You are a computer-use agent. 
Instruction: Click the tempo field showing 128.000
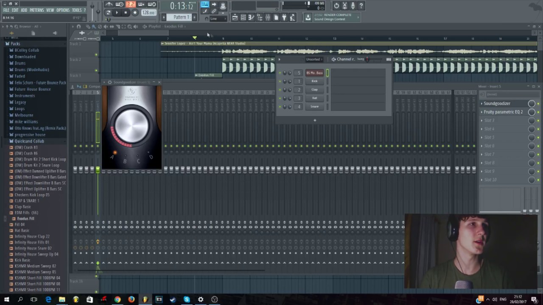tap(148, 13)
